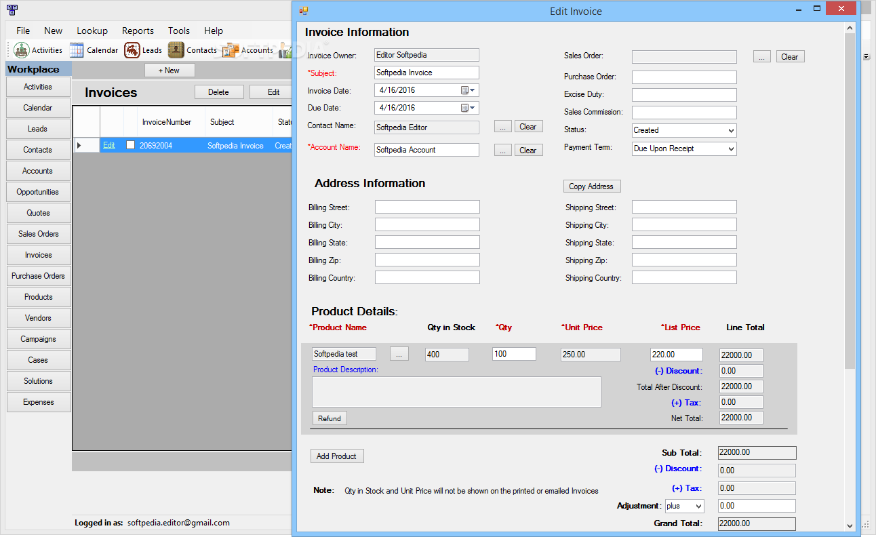This screenshot has width=876, height=537.
Task: Click the Adjustment amount field
Action: tap(757, 506)
